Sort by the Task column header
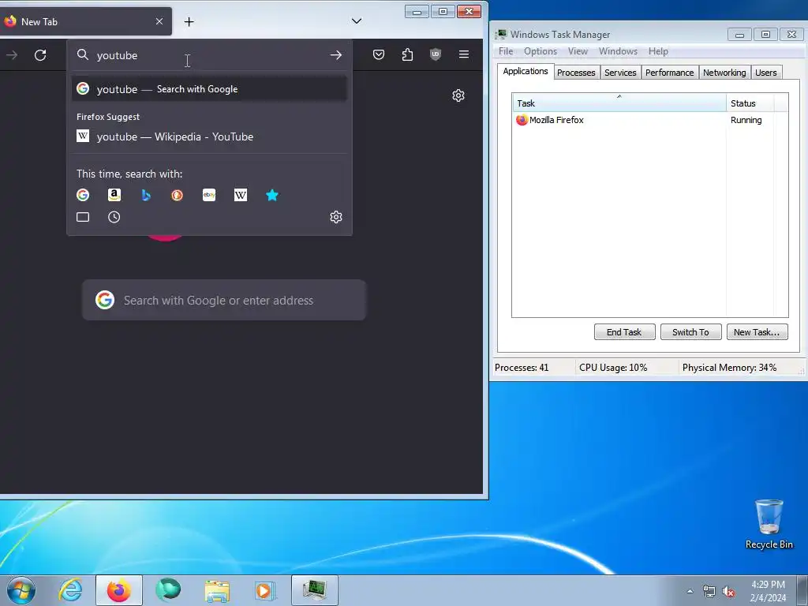 (x=619, y=103)
